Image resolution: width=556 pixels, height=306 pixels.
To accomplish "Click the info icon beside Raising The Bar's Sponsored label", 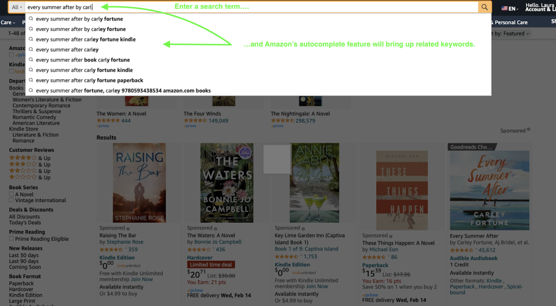I will [x=128, y=228].
